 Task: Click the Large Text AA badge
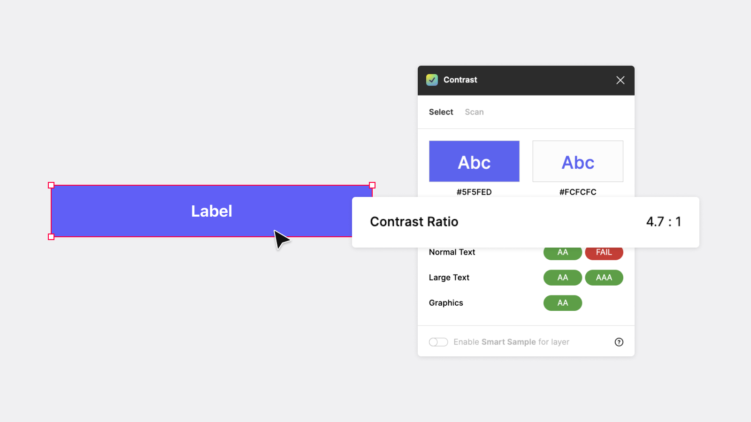[x=562, y=278]
